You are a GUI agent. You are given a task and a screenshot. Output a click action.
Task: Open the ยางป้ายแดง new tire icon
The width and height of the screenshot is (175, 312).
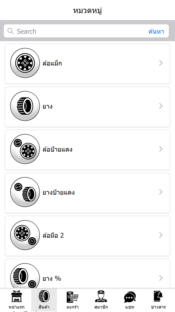tap(25, 192)
